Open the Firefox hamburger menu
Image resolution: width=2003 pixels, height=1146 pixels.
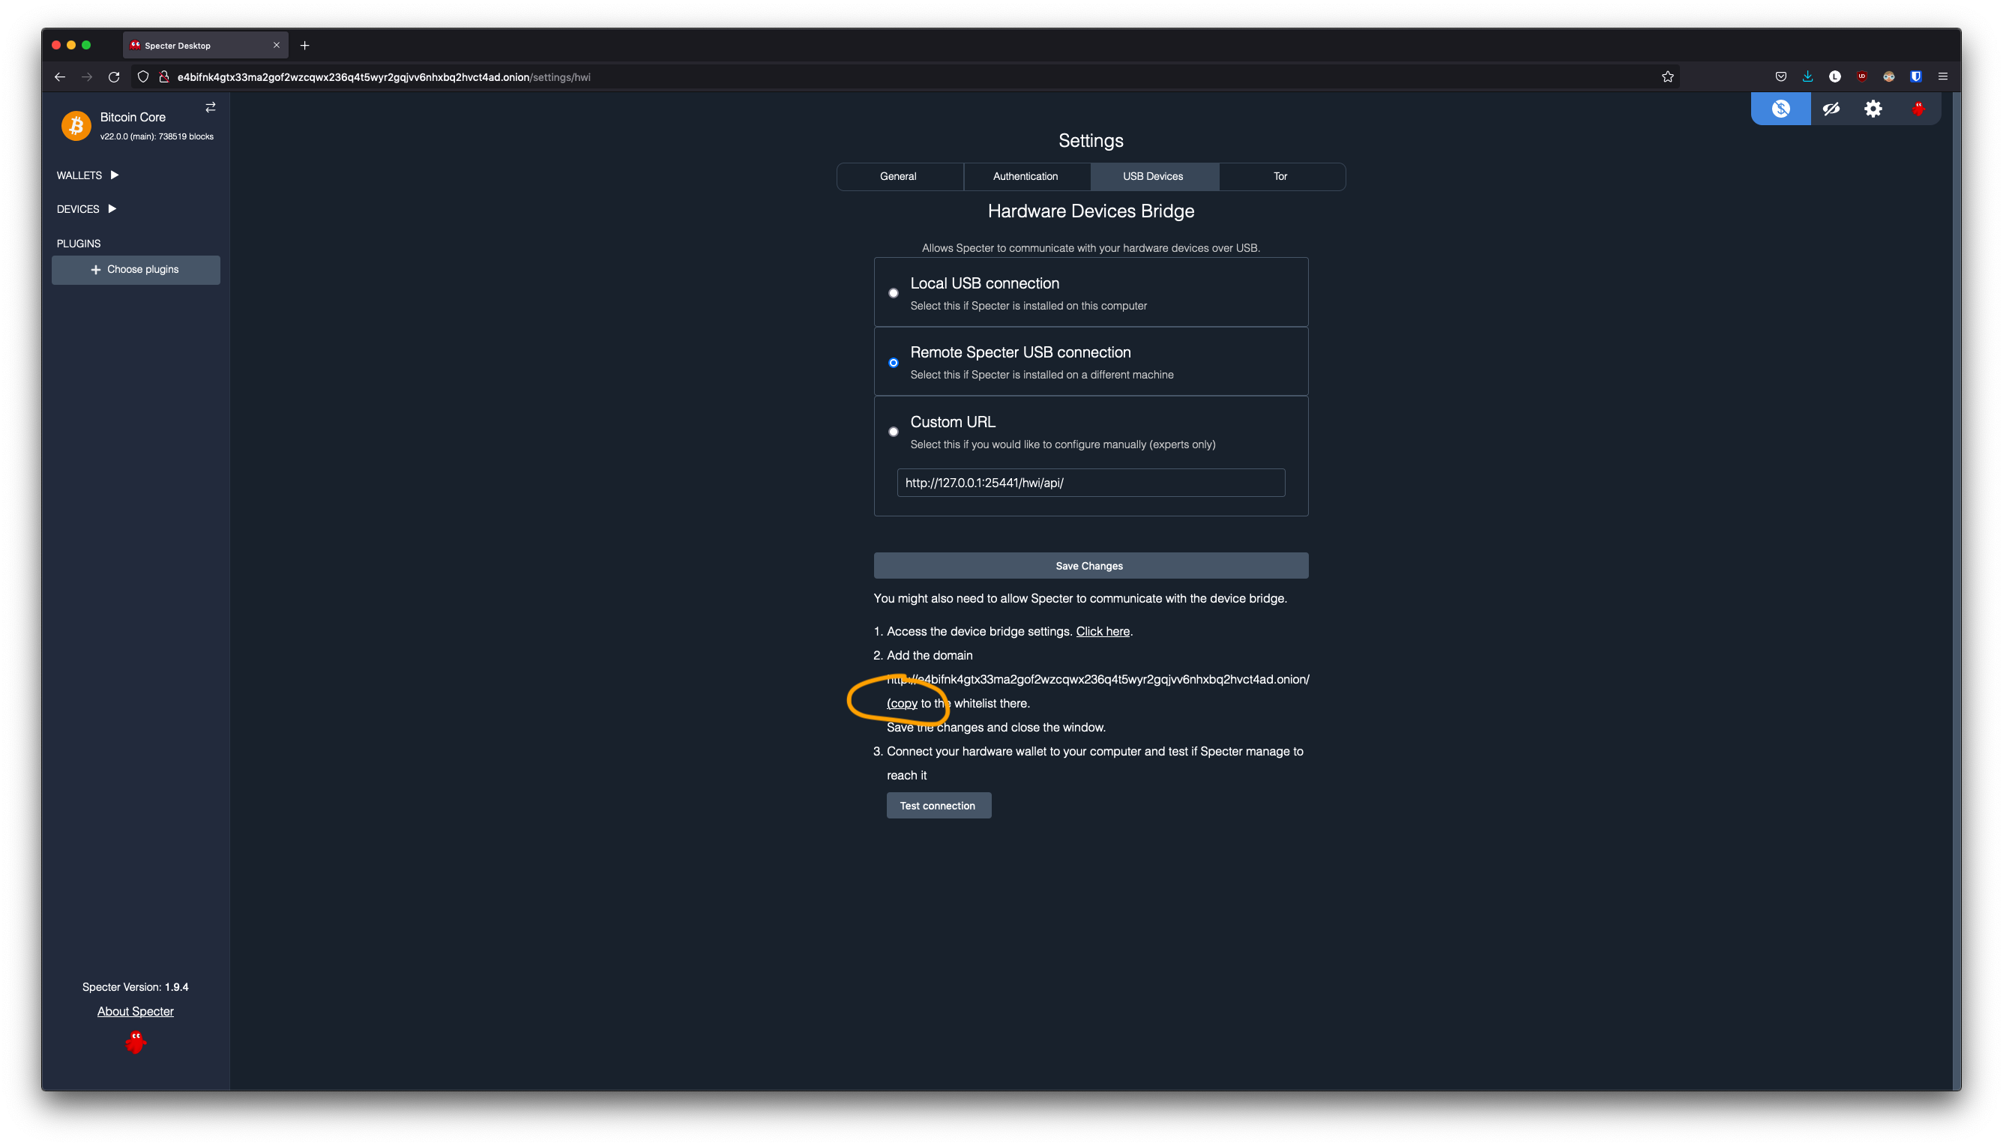[x=1942, y=76]
